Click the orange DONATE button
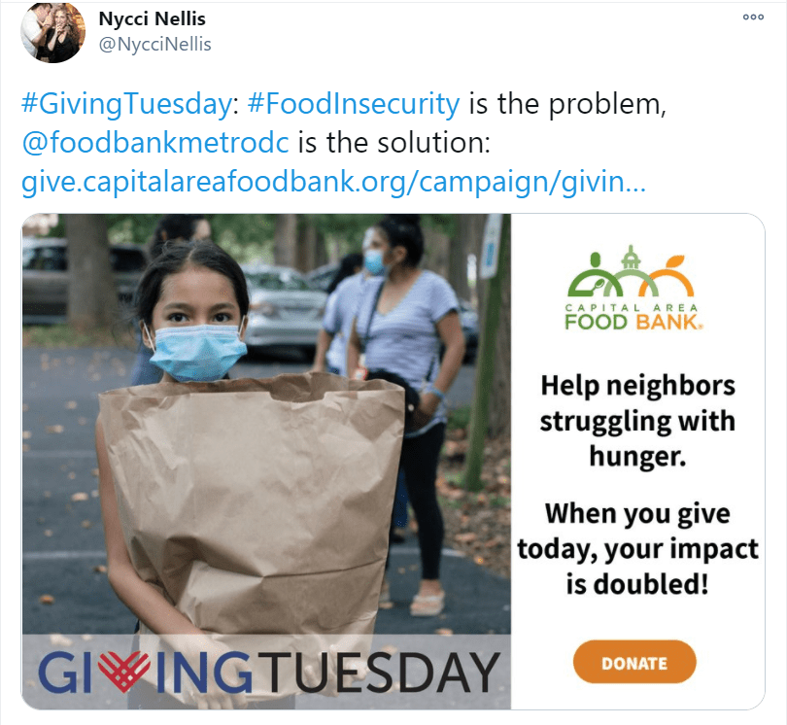 click(634, 662)
